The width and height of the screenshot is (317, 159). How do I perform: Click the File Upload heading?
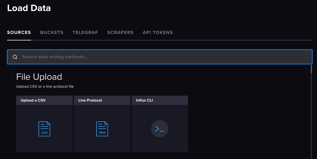(x=39, y=77)
